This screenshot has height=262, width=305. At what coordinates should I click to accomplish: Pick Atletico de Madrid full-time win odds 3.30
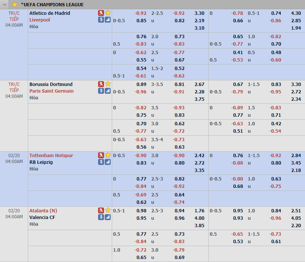point(200,13)
